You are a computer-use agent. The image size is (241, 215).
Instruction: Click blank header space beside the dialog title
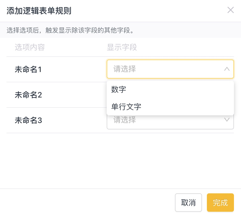tap(149, 11)
